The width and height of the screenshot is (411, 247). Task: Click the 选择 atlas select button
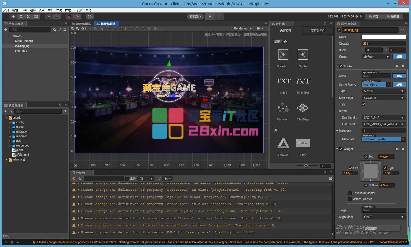(x=399, y=76)
